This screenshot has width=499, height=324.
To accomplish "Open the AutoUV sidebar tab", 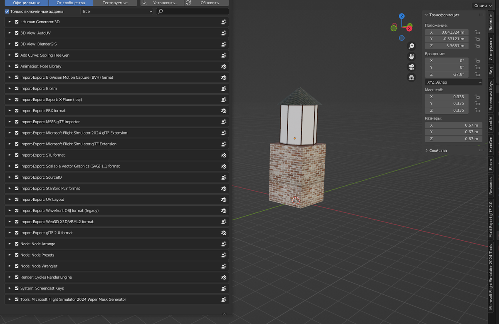I will [x=491, y=123].
